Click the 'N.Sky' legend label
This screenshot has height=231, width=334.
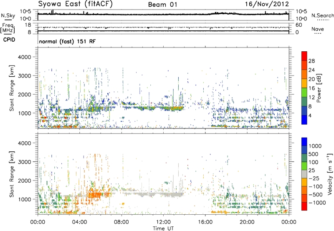pyautogui.click(x=8, y=15)
